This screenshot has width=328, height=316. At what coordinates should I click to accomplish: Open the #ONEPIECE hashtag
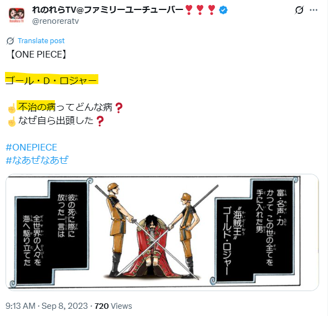click(x=32, y=147)
